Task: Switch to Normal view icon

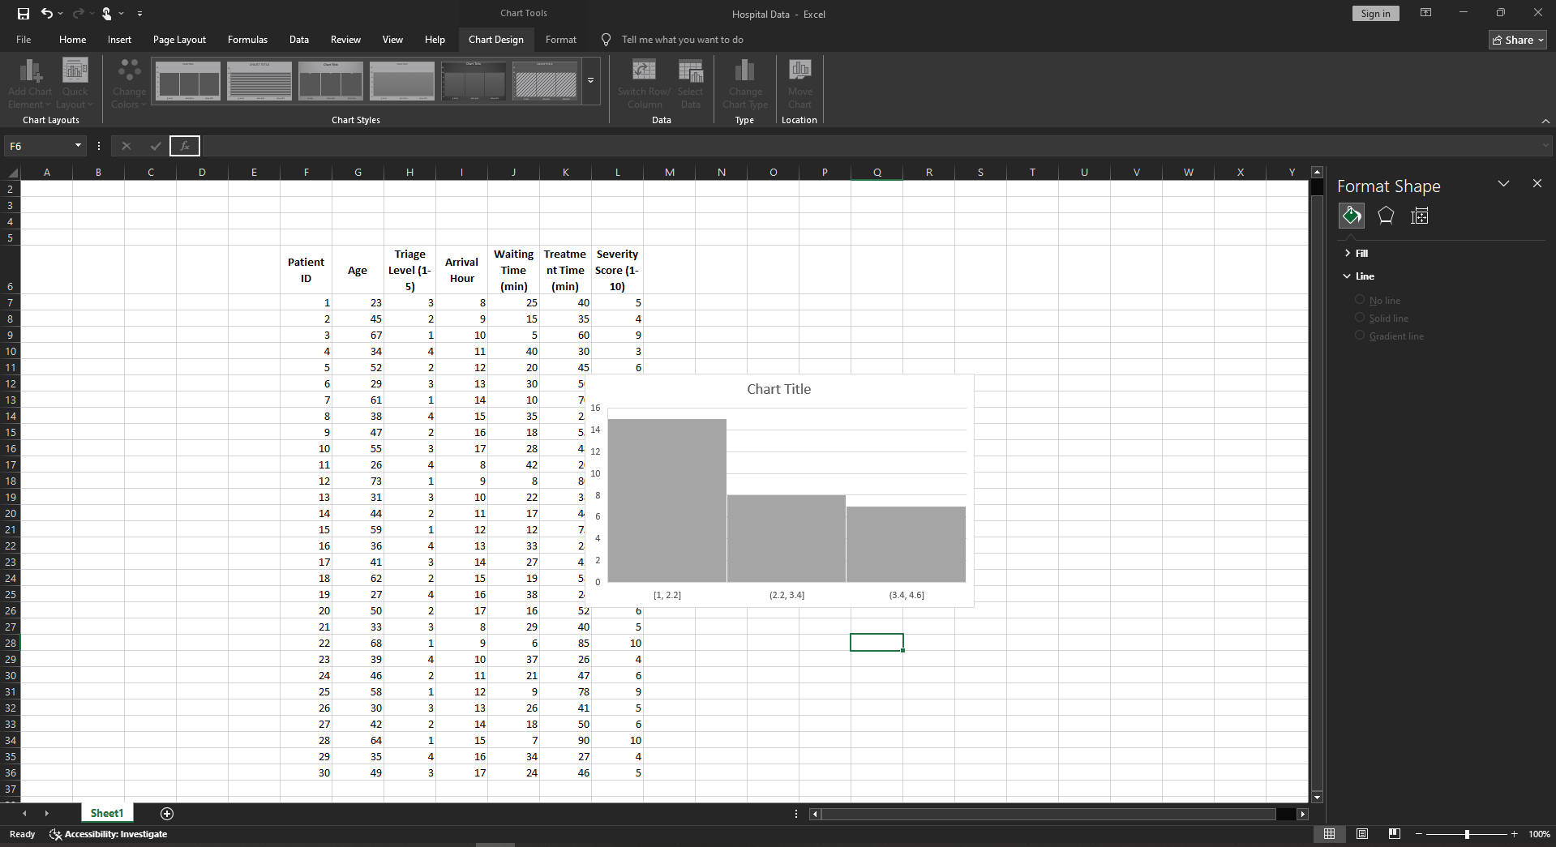Action: coord(1330,834)
